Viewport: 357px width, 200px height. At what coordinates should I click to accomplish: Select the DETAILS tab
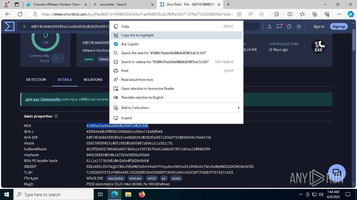[x=65, y=80]
